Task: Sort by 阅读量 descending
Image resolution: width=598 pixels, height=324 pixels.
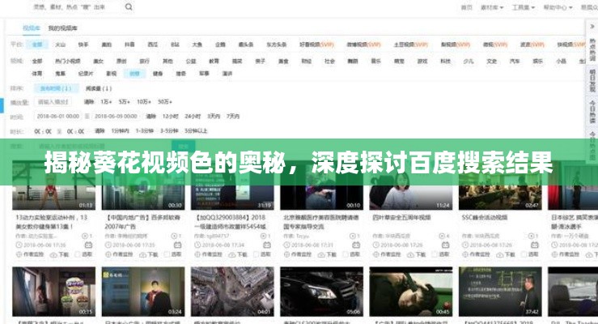Action: (x=99, y=88)
